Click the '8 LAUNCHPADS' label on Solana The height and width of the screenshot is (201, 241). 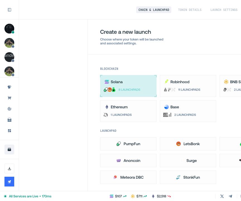[x=129, y=90]
